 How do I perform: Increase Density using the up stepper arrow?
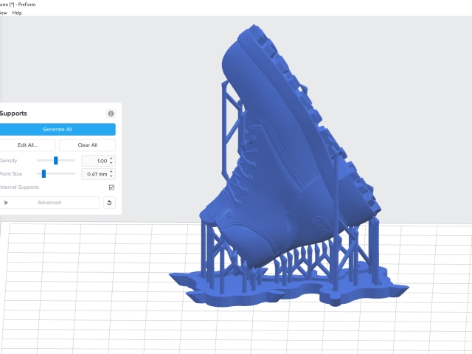click(111, 159)
